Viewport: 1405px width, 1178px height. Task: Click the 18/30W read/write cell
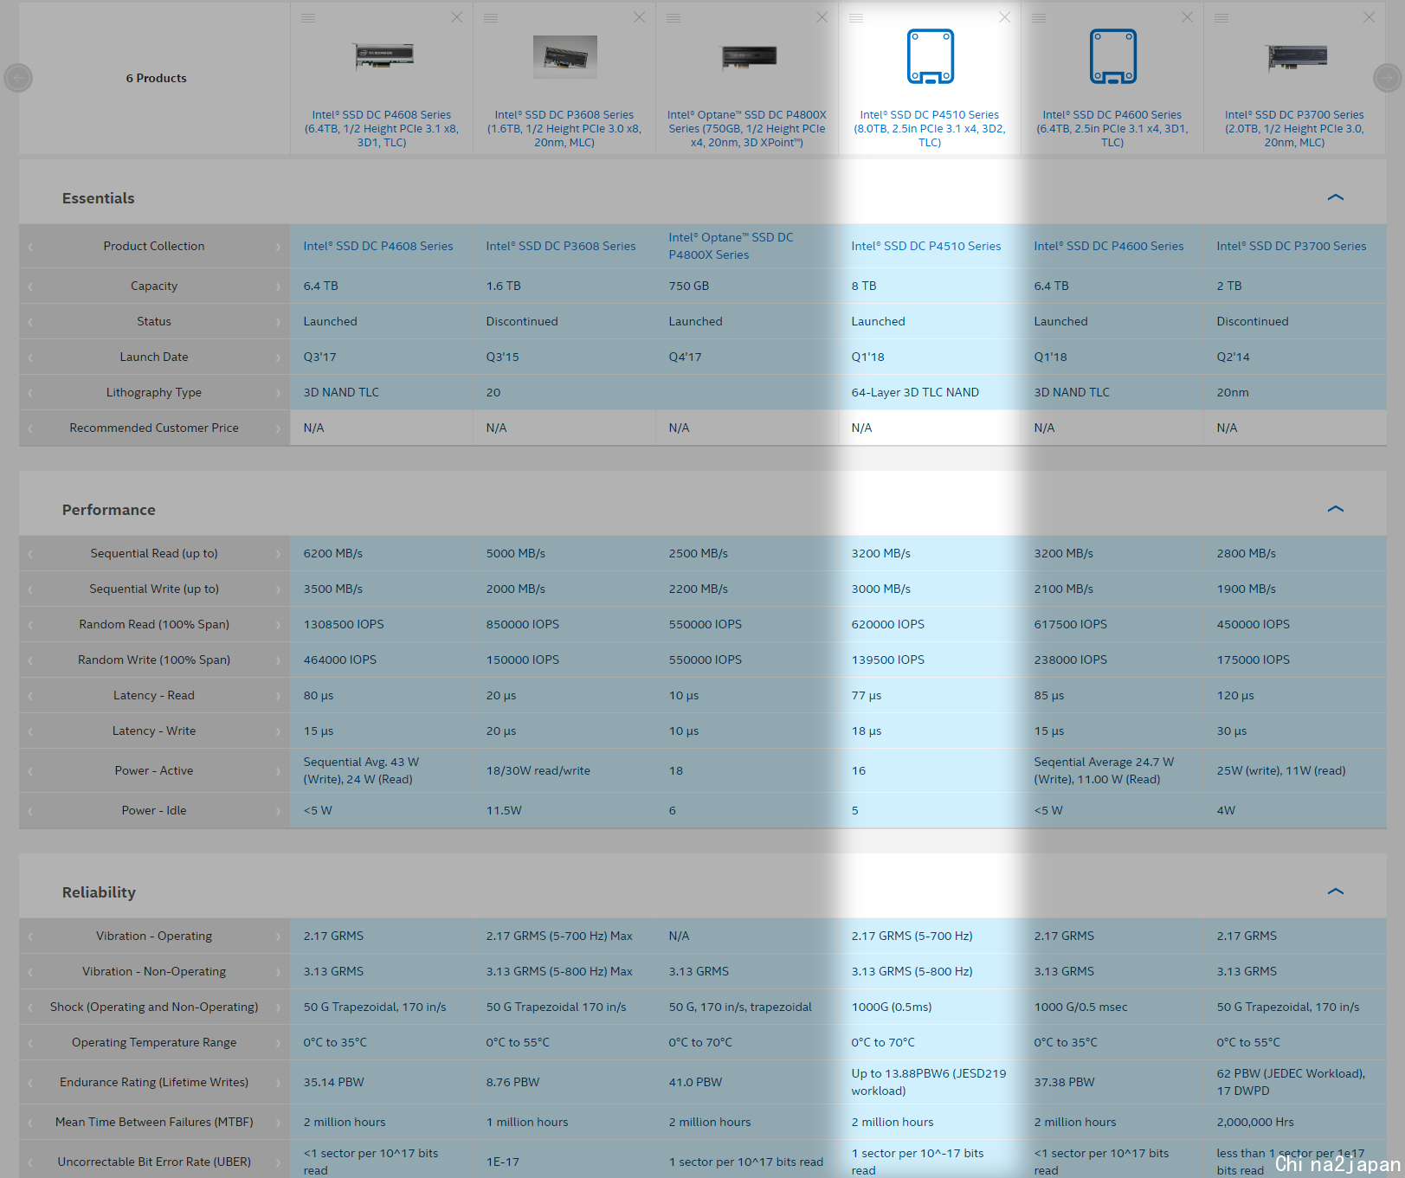coord(538,770)
